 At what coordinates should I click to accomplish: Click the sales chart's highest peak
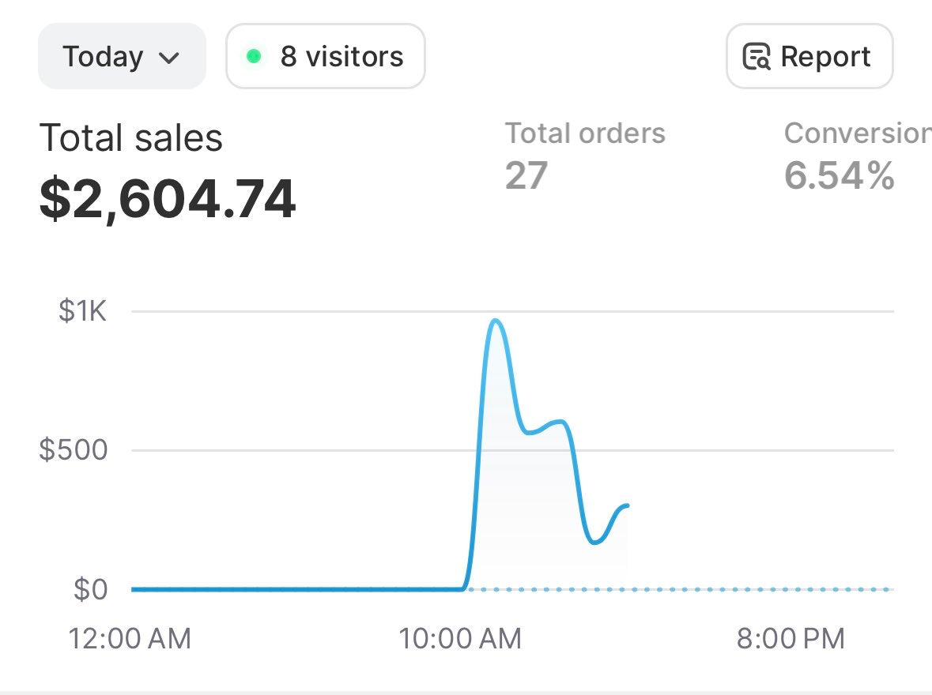496,321
